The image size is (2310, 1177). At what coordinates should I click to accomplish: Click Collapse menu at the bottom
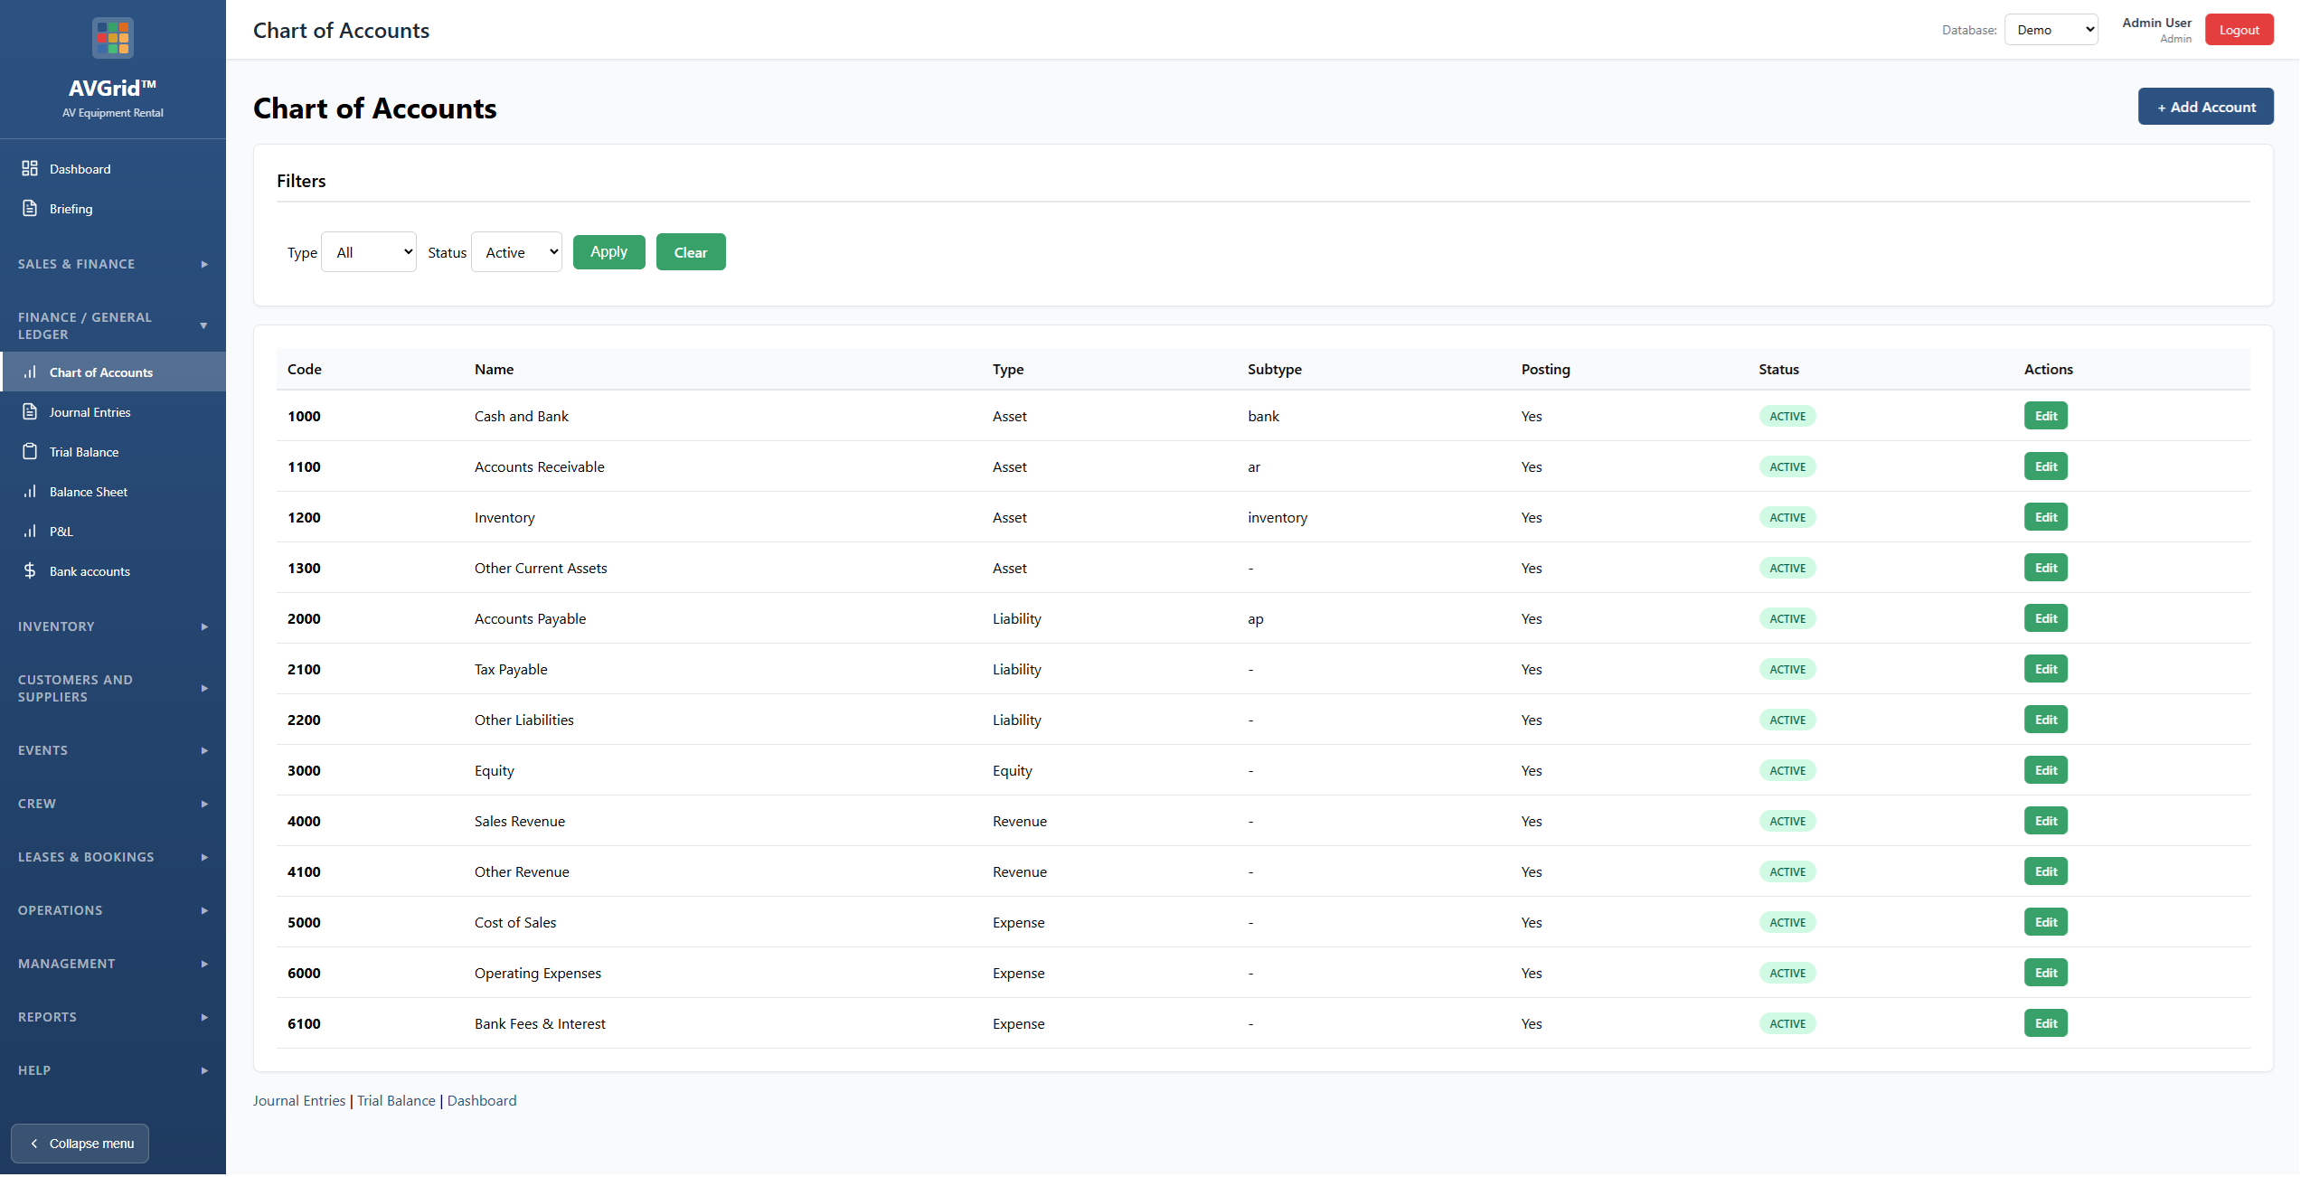pos(80,1143)
